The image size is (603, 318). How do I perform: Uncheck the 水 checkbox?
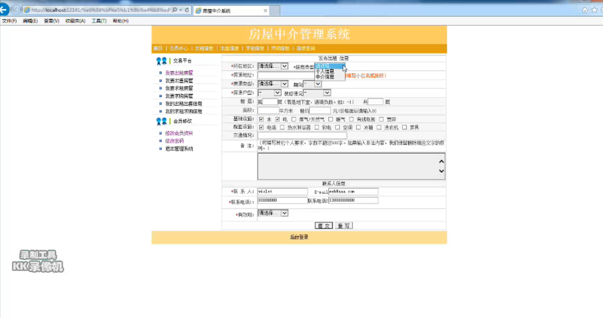pyautogui.click(x=262, y=120)
